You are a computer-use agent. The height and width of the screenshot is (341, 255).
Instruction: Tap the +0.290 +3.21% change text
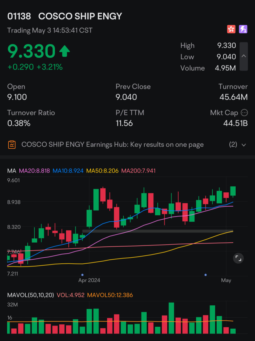click(x=35, y=67)
